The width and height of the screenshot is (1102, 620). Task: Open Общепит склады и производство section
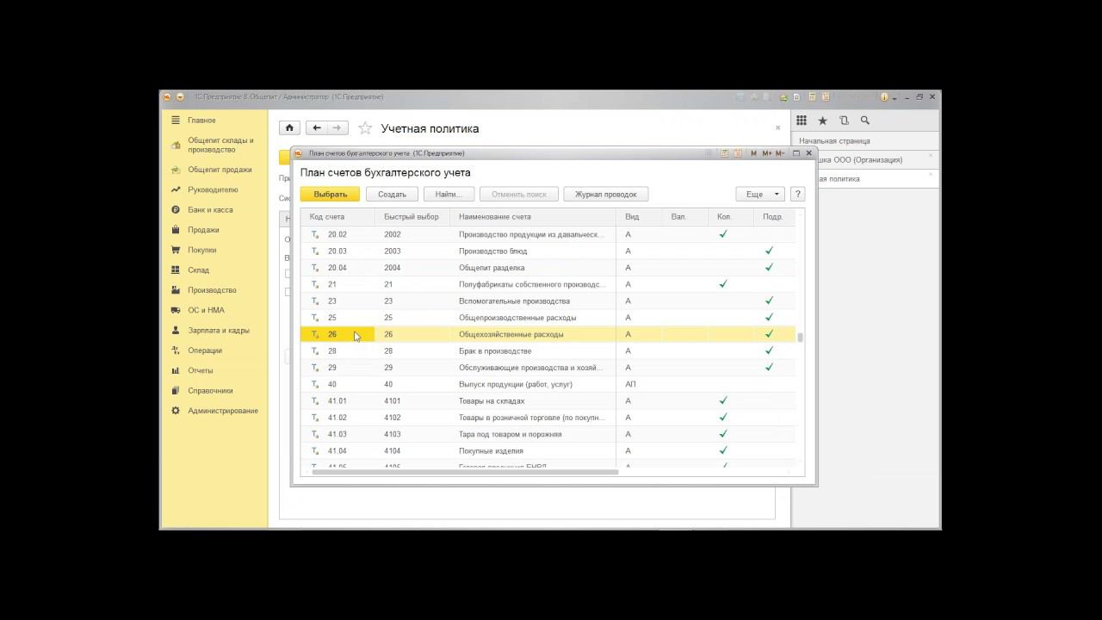[220, 145]
